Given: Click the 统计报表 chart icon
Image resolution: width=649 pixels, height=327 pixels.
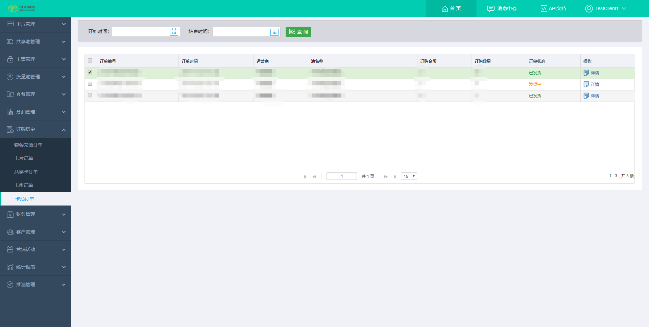Looking at the screenshot, I should point(10,267).
